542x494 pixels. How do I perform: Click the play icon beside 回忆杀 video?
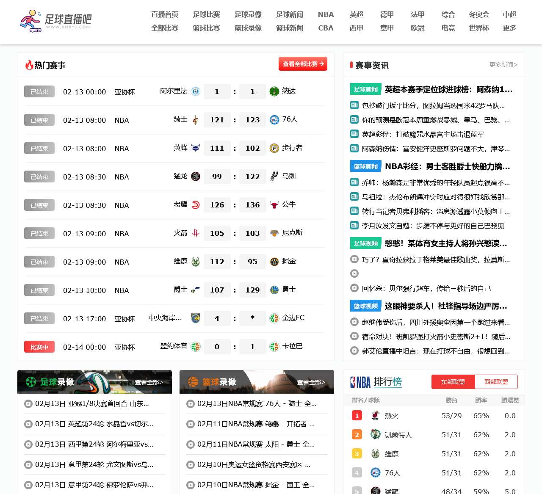click(354, 288)
